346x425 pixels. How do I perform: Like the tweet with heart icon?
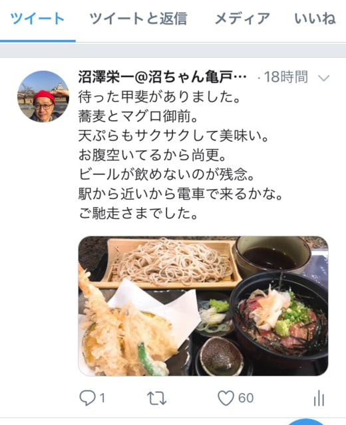tap(226, 398)
